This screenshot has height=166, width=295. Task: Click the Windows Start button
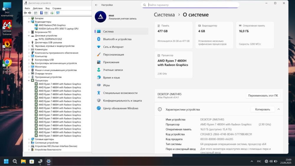(x=6, y=161)
